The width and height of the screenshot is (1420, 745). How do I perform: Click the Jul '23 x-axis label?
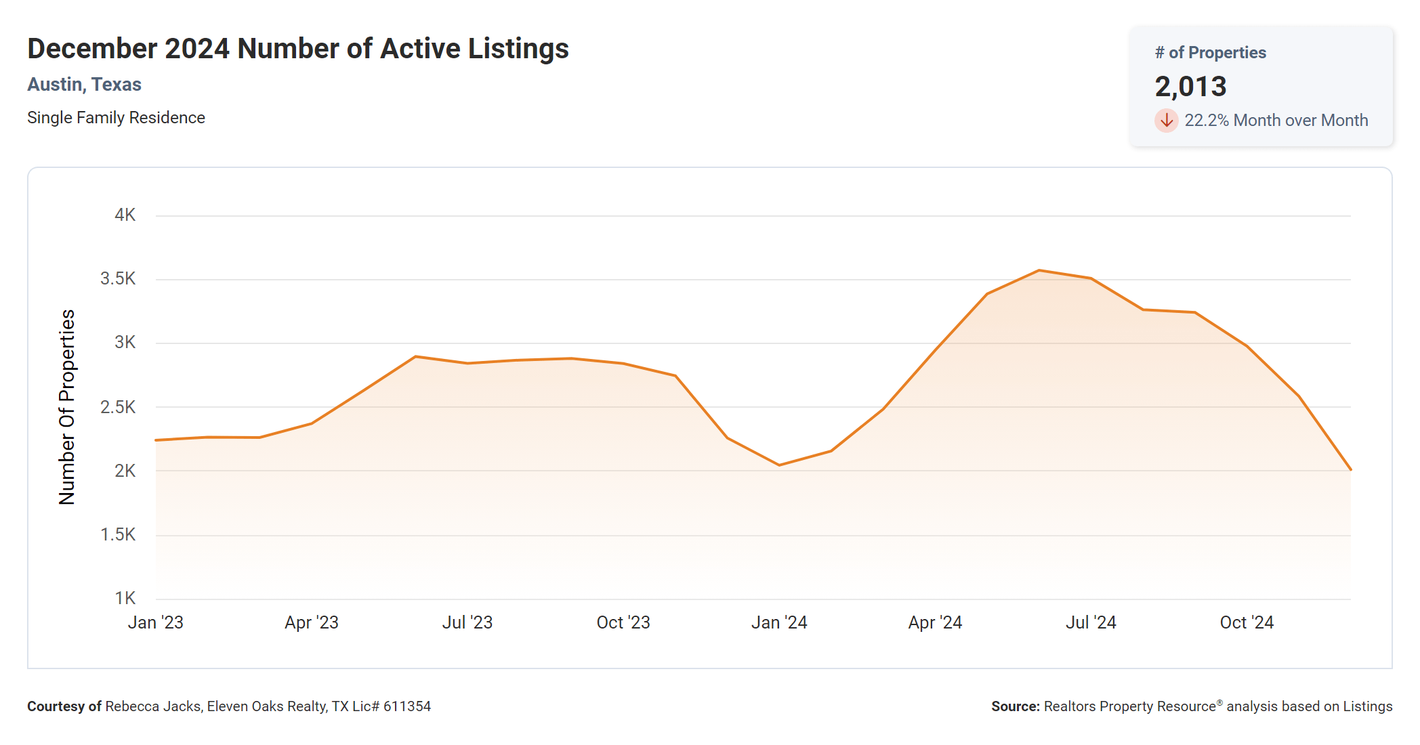[x=467, y=622]
